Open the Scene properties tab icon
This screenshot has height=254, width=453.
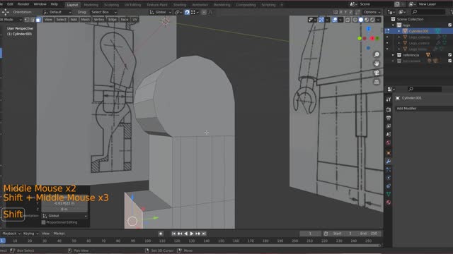[x=389, y=135]
